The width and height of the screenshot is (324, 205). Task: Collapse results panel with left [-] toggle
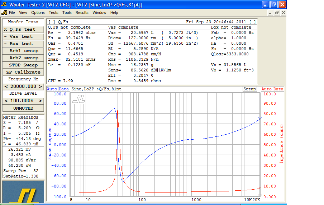tap(52, 22)
